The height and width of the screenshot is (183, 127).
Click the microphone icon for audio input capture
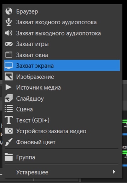click(x=9, y=22)
